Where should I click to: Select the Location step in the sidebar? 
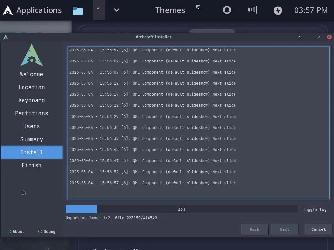coord(32,87)
